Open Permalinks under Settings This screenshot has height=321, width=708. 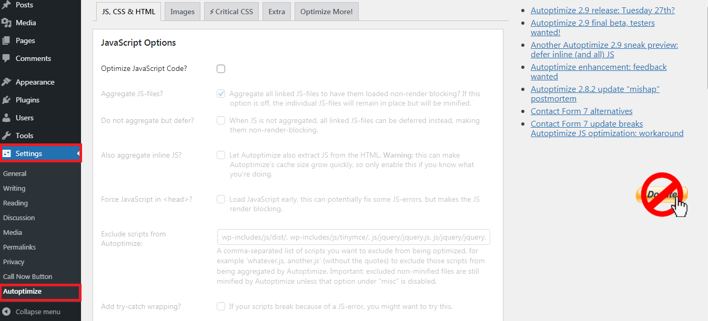coord(18,247)
